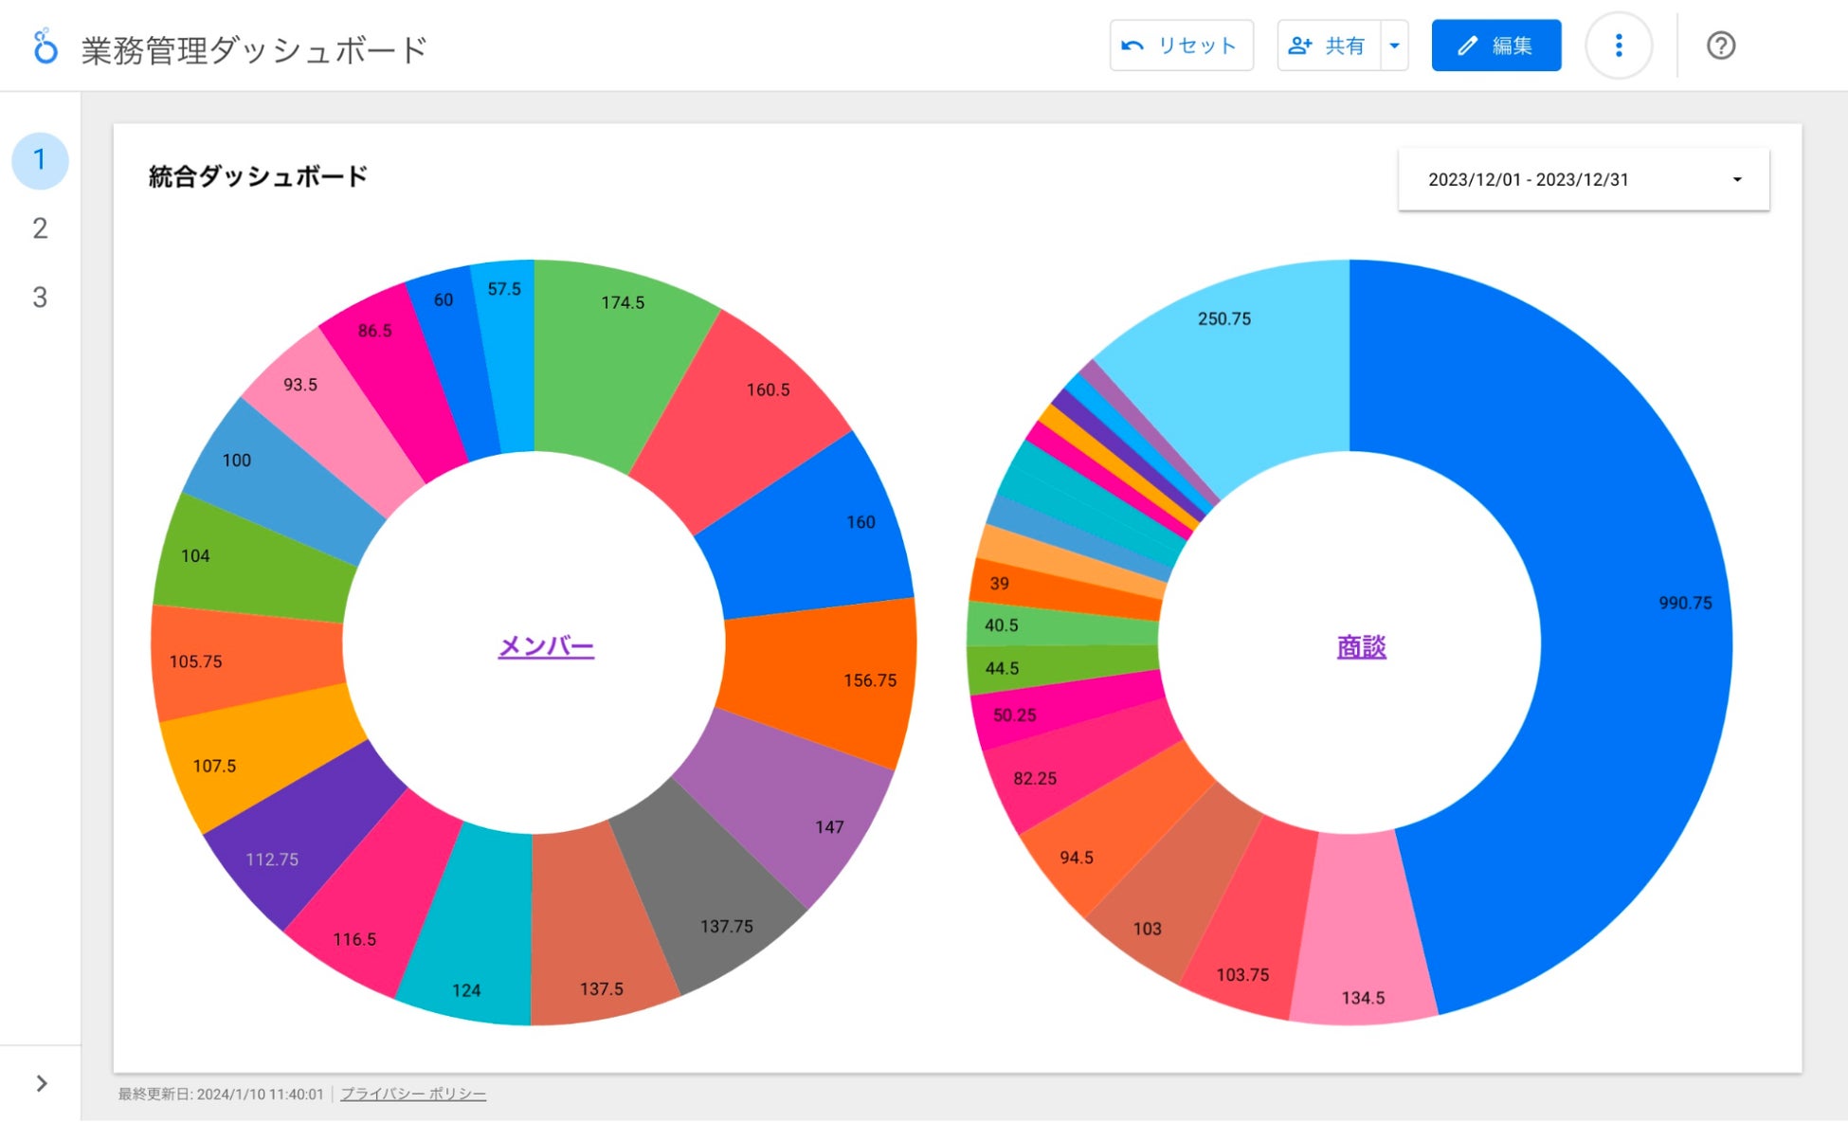Click the 編集 edit pencil button
Screen dimensions: 1848x1122
click(1495, 45)
